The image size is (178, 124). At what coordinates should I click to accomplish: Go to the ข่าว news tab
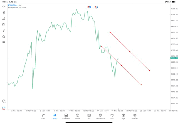coord(89,117)
